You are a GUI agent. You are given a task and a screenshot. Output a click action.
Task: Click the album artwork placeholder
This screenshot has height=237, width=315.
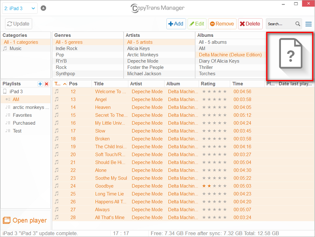point(290,57)
